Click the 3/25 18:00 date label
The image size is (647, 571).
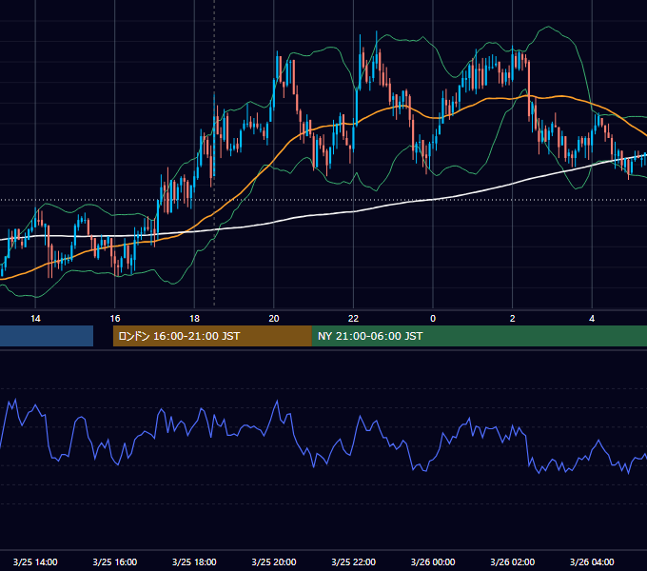pyautogui.click(x=194, y=561)
